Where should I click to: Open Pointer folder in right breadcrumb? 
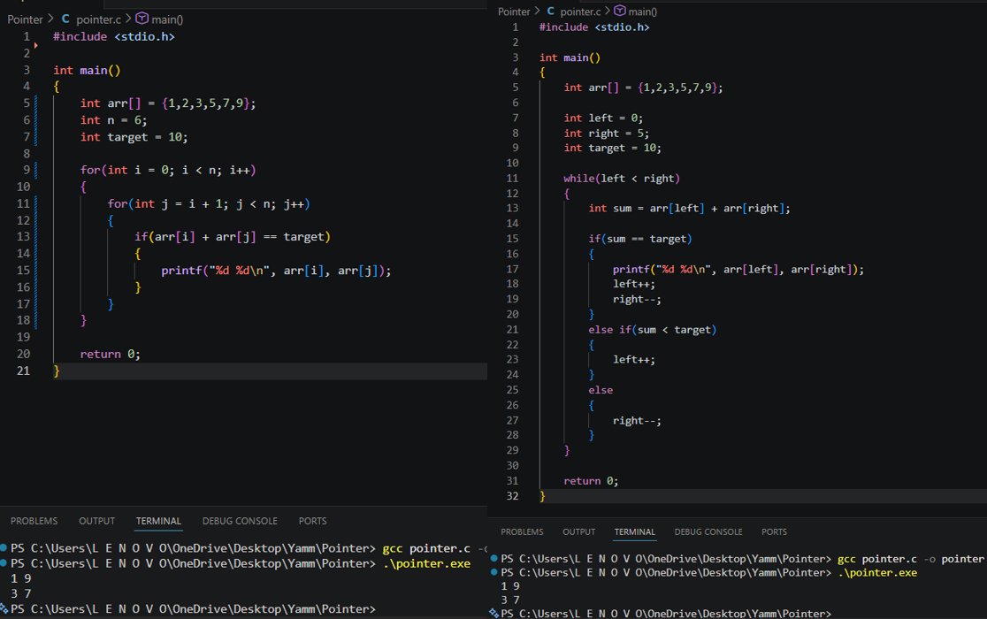click(x=514, y=11)
